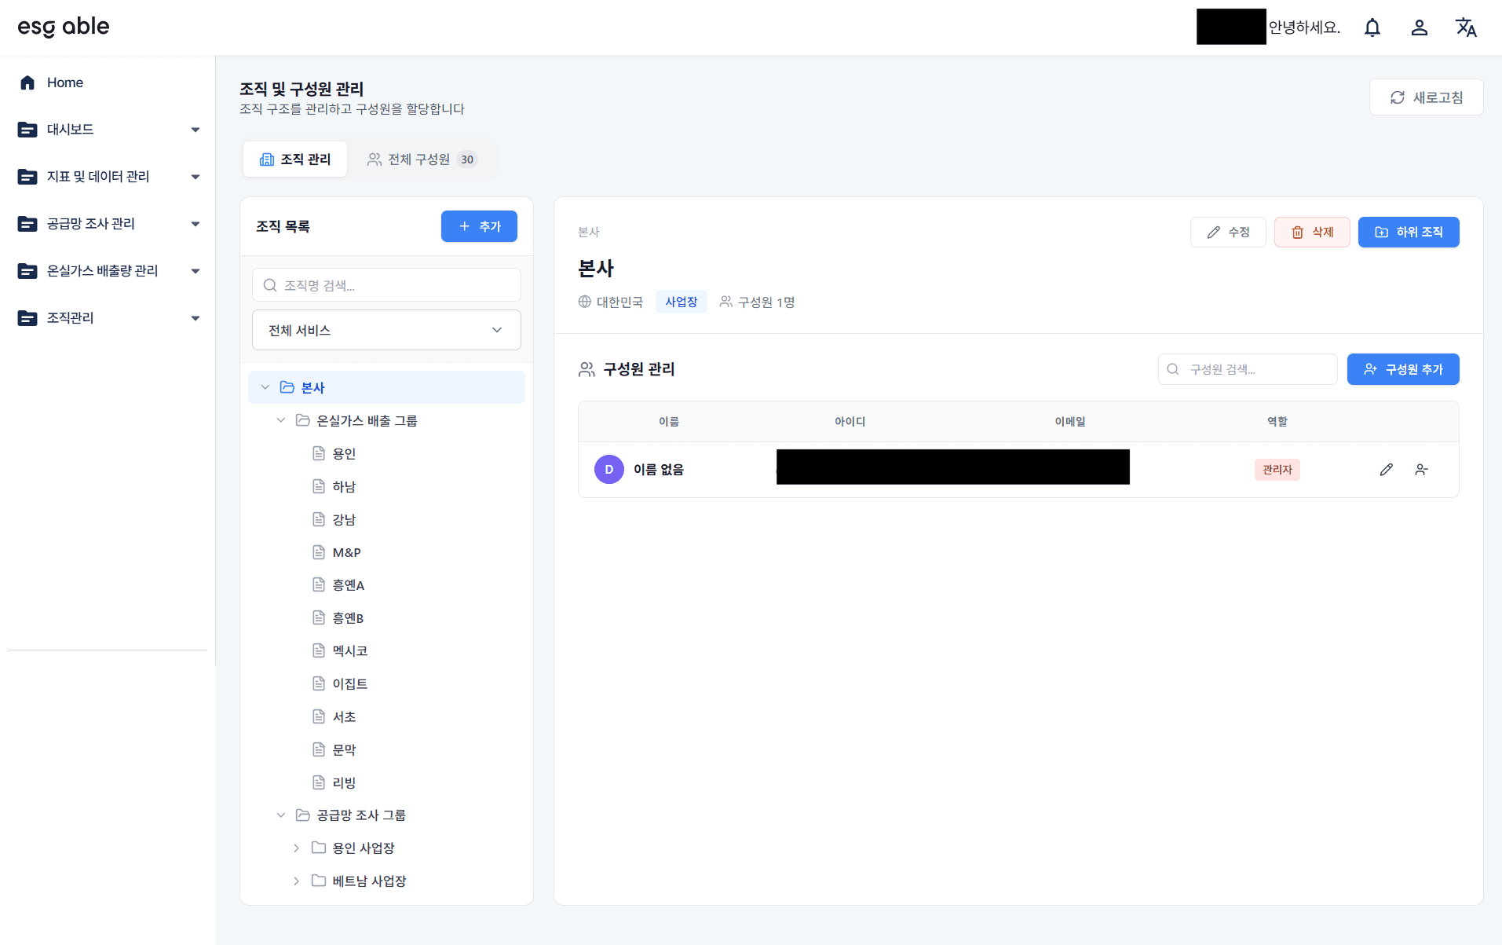Select 흥엔B in organization tree

pyautogui.click(x=386, y=618)
